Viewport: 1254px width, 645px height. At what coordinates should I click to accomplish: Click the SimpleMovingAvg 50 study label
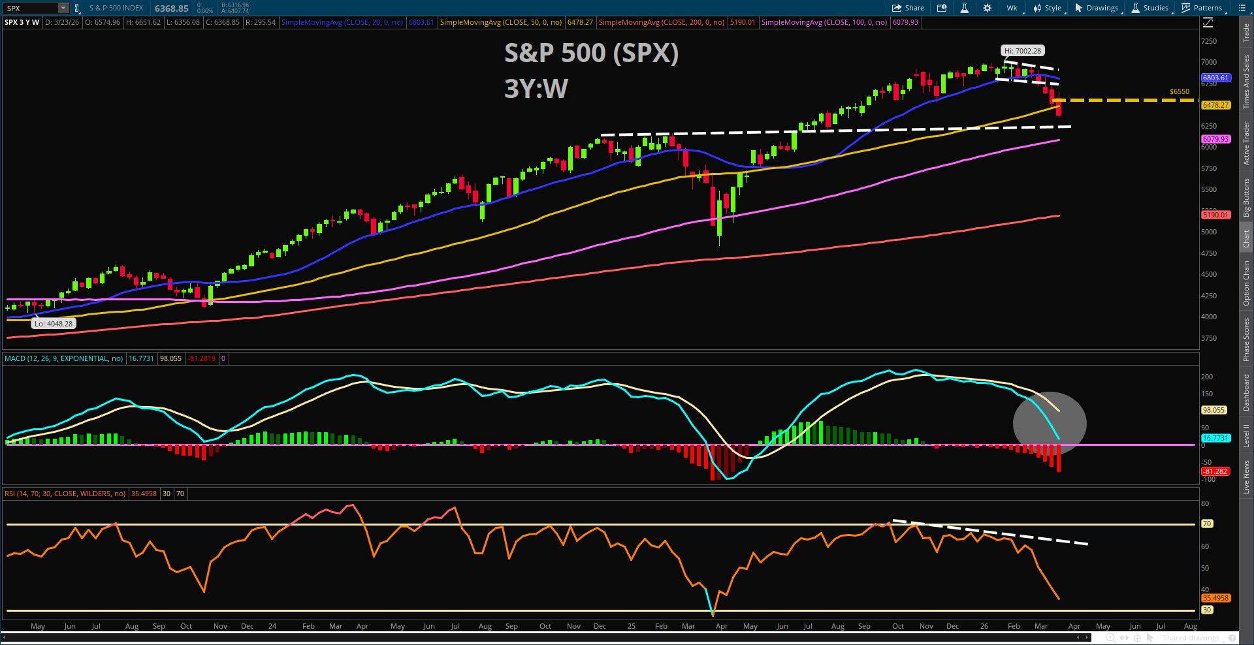(501, 22)
